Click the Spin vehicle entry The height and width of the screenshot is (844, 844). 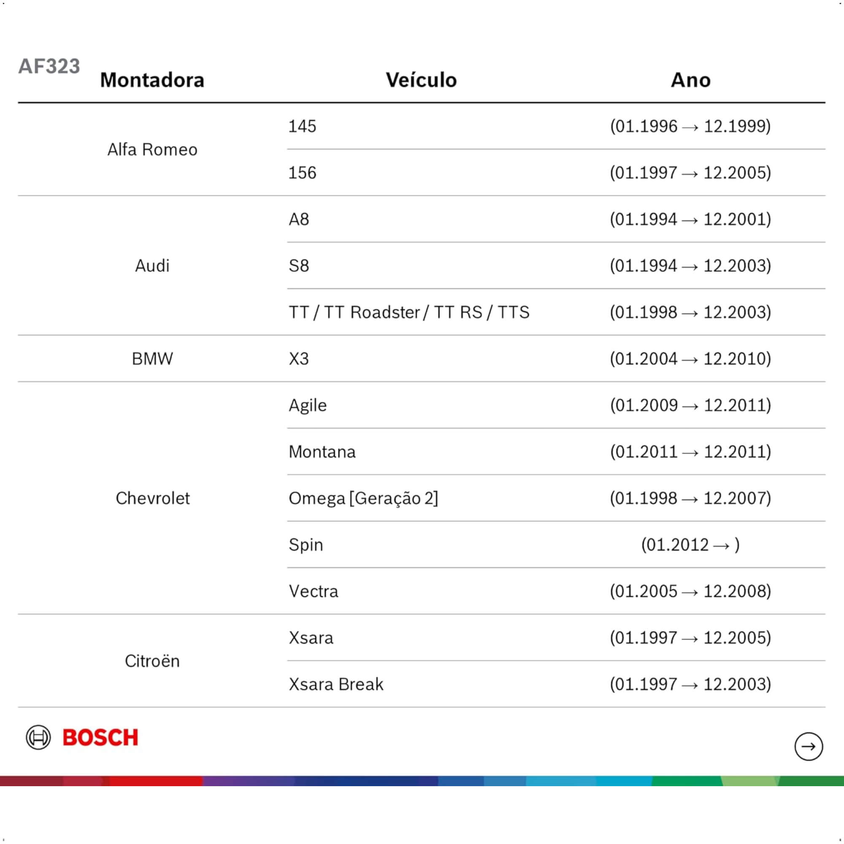coord(306,545)
